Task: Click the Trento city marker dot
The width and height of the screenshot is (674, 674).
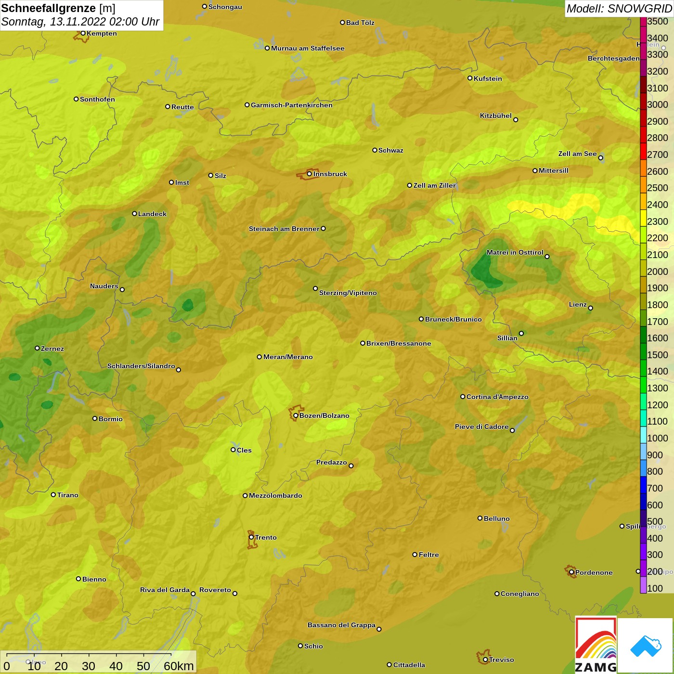Action: point(251,537)
